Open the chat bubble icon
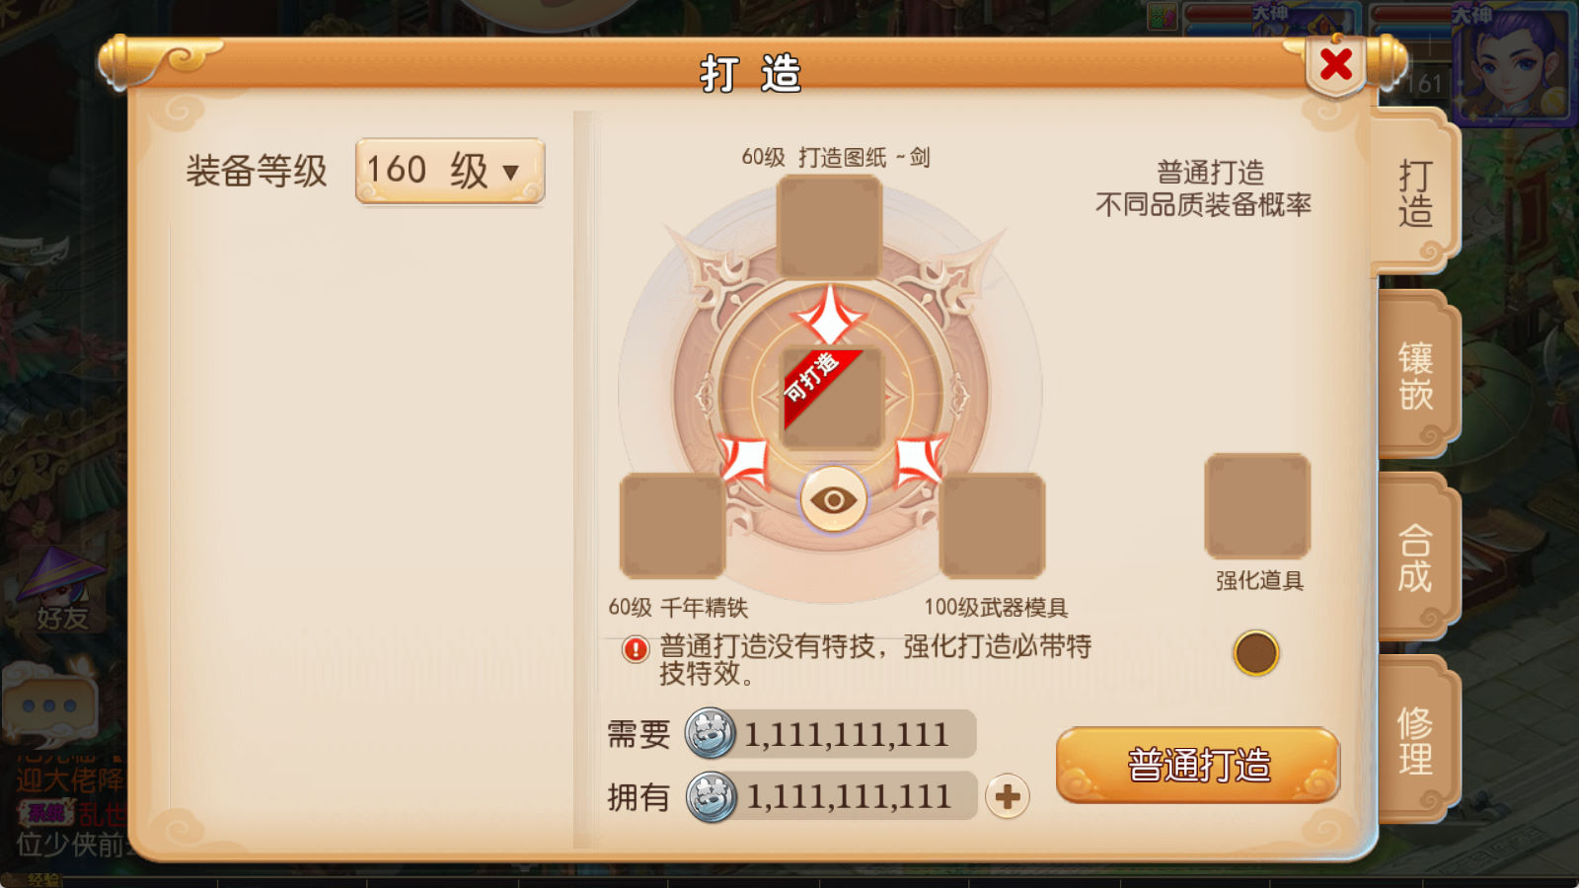This screenshot has width=1579, height=888. (x=51, y=705)
